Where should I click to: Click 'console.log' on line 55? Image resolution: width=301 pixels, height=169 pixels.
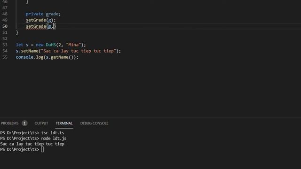[x=30, y=57]
